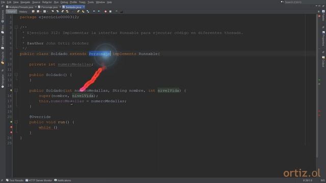Open Test Results in the status bar
This screenshot has width=326, height=183.
[x=15, y=180]
